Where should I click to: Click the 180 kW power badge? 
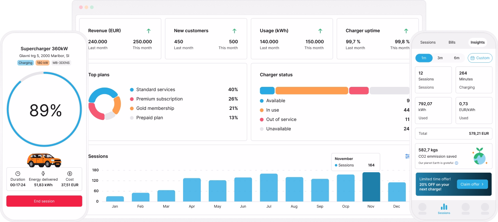tap(43, 63)
